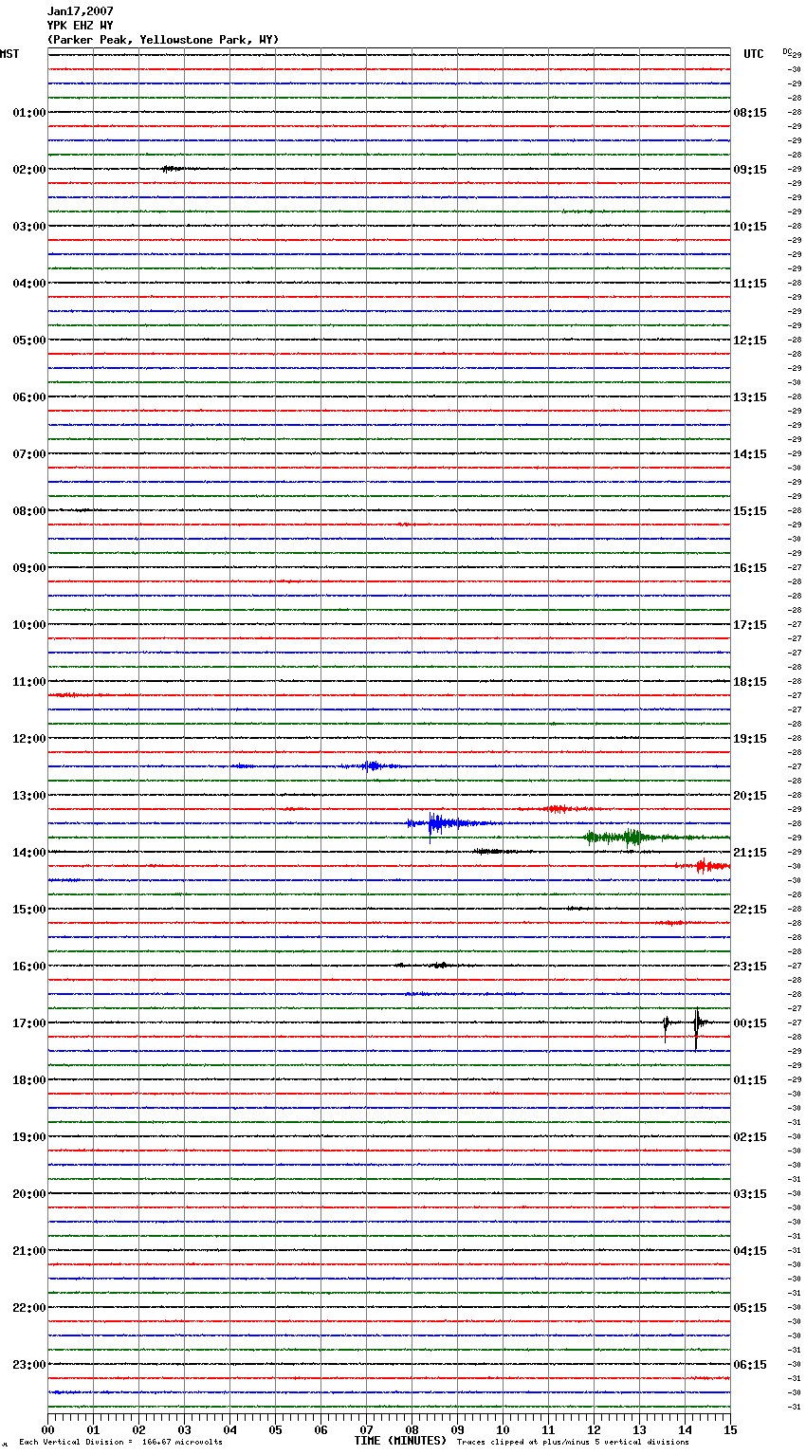Click the 21:15 UTC time label
The width and height of the screenshot is (806, 1455).
click(x=750, y=853)
